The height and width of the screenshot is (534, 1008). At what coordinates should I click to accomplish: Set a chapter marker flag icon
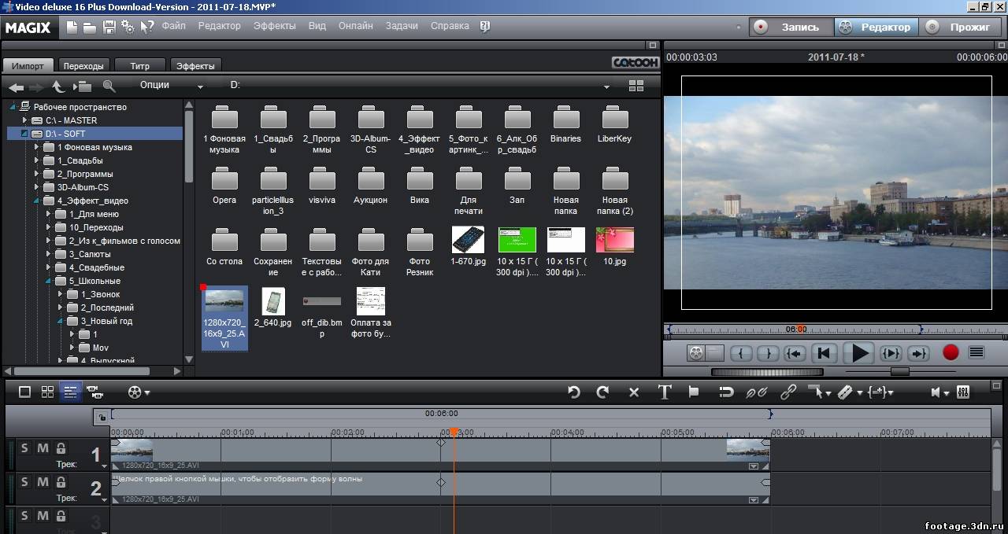(694, 392)
